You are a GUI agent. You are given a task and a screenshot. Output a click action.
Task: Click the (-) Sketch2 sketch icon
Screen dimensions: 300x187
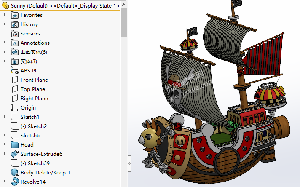click(x=15, y=126)
